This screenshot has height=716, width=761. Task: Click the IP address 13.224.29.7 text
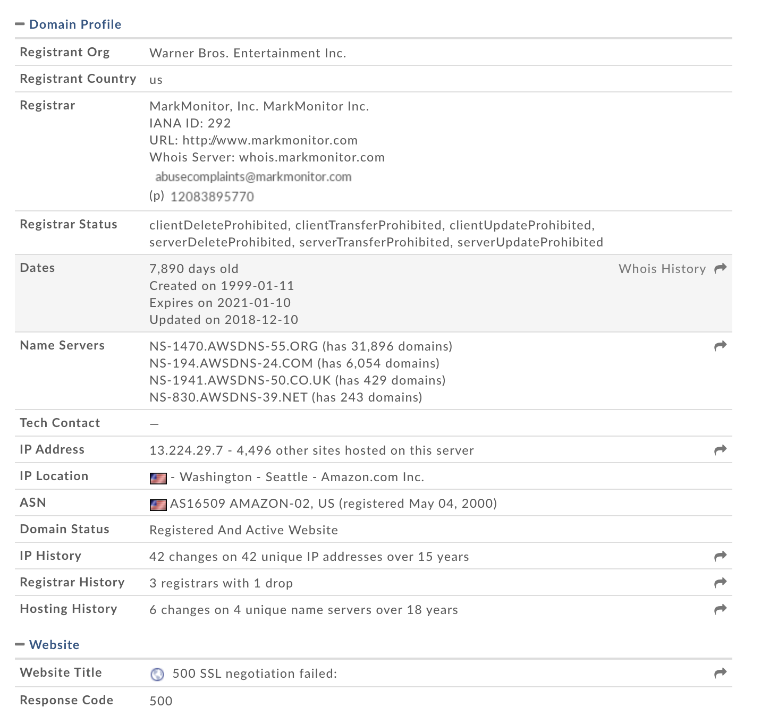[187, 450]
